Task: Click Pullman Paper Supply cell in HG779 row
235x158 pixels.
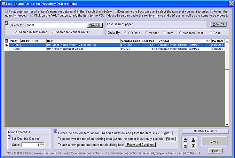Action: [181, 49]
